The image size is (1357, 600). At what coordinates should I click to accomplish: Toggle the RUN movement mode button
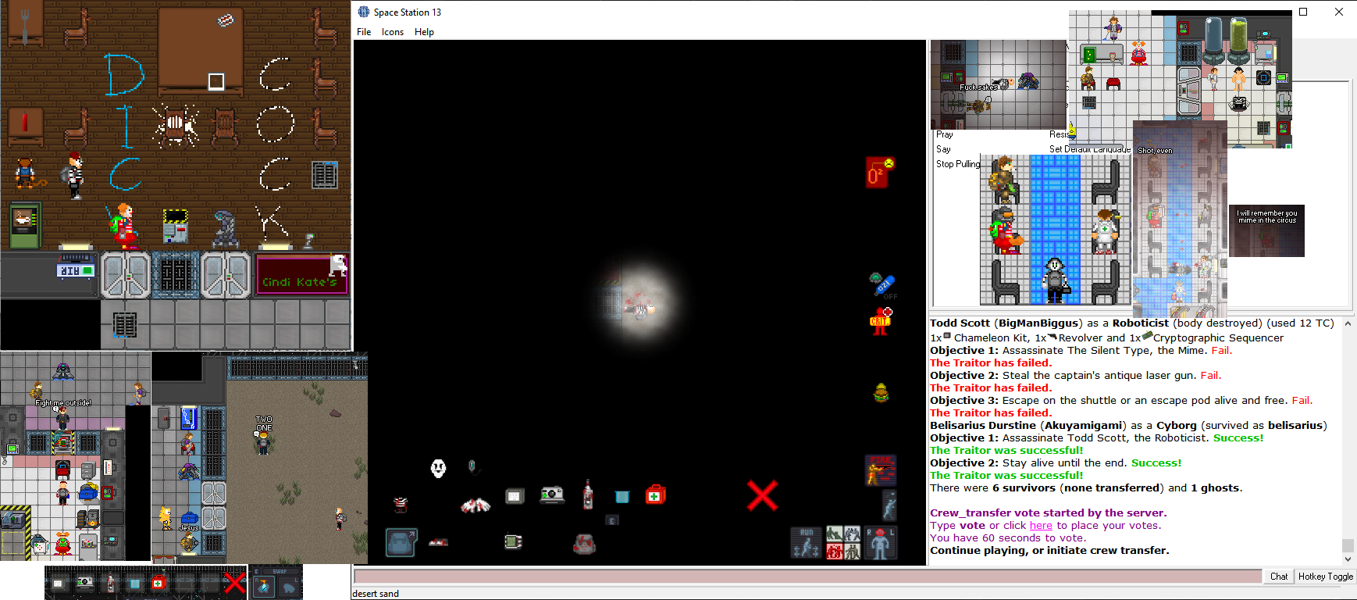807,543
